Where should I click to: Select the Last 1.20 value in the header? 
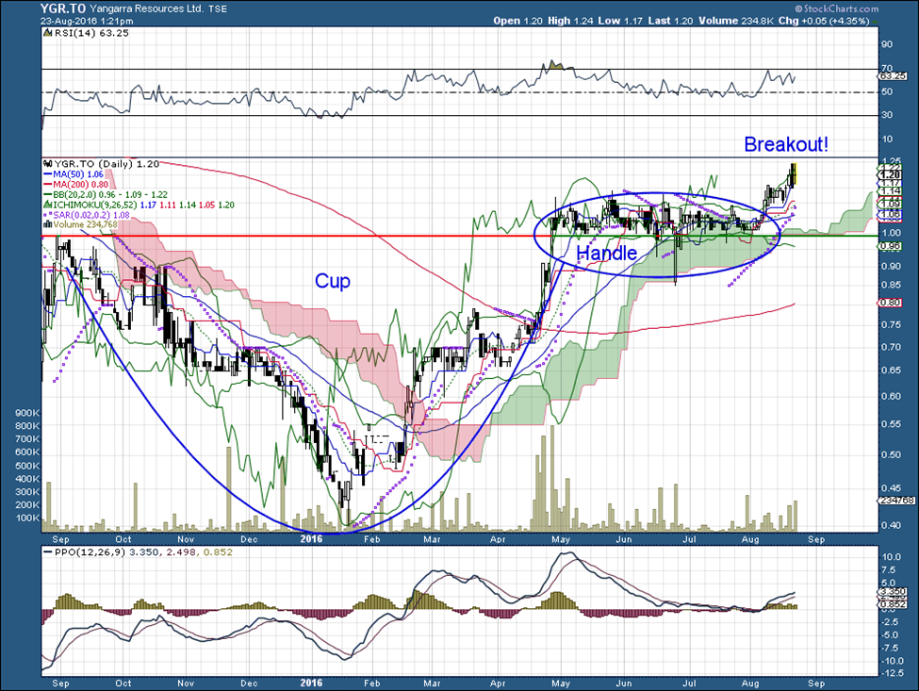[x=670, y=21]
